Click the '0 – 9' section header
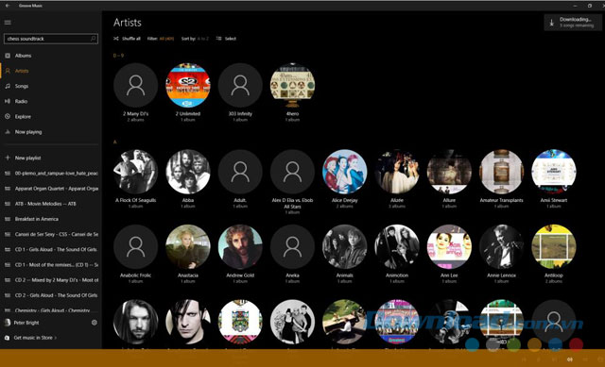Screen dimensions: 605x367 (118, 56)
